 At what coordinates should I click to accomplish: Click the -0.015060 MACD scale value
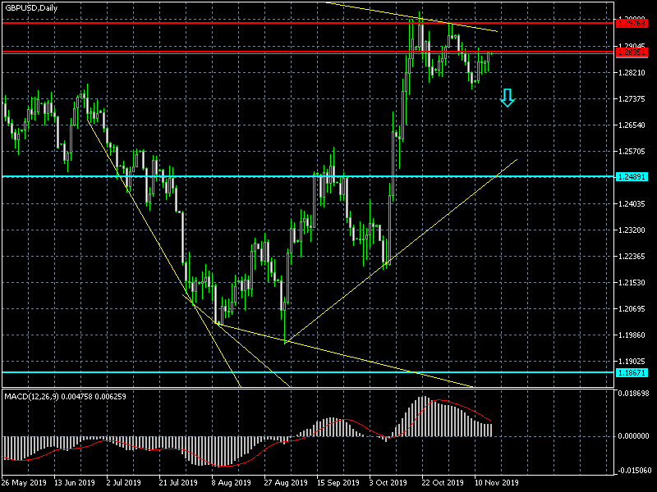(x=633, y=470)
